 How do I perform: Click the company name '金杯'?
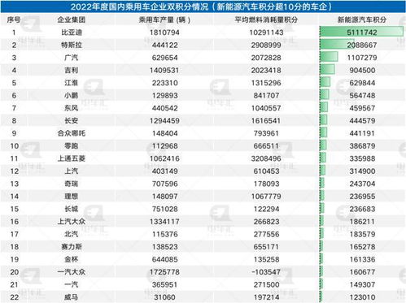72,259
